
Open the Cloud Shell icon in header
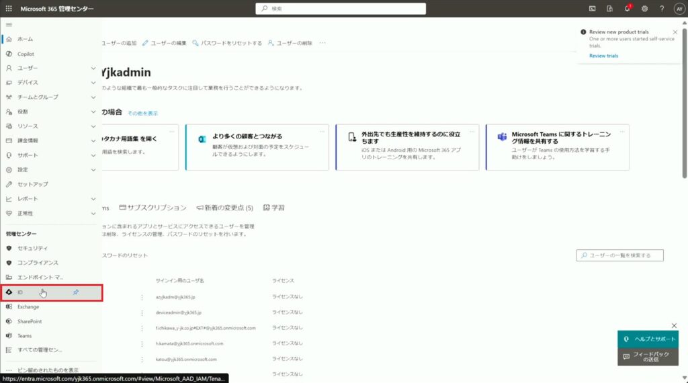(x=593, y=8)
